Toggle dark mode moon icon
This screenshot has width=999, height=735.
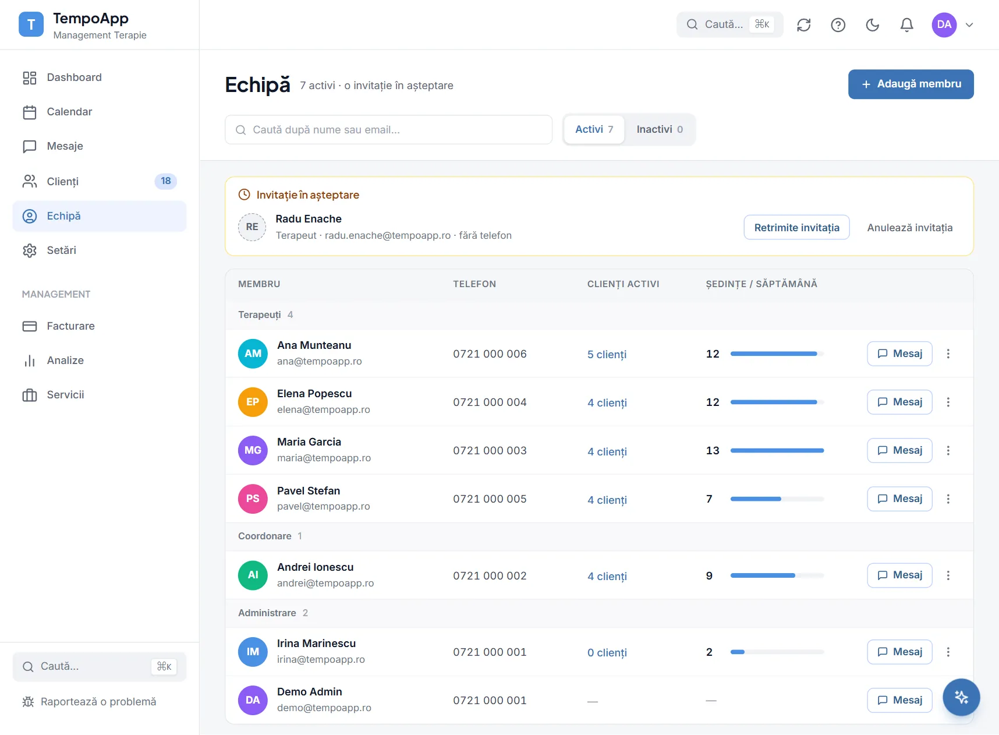(x=873, y=24)
